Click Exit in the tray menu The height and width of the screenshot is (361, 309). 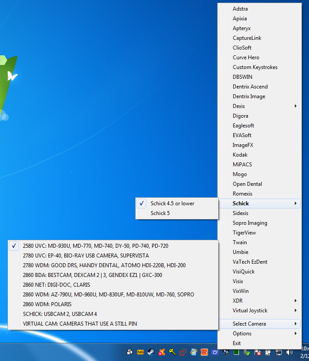tap(260, 343)
